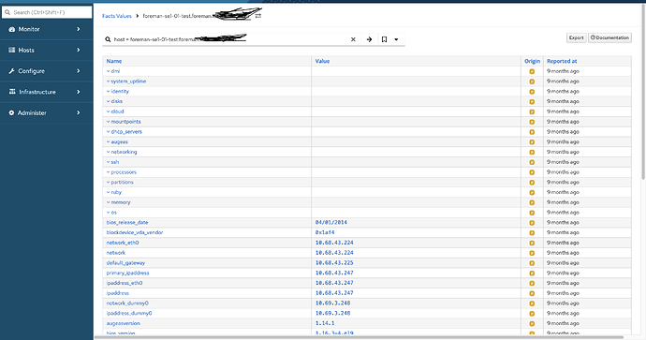Click the horizontal scrollbar at bottom
Screen dimensions: 646x340
[x=359, y=337]
